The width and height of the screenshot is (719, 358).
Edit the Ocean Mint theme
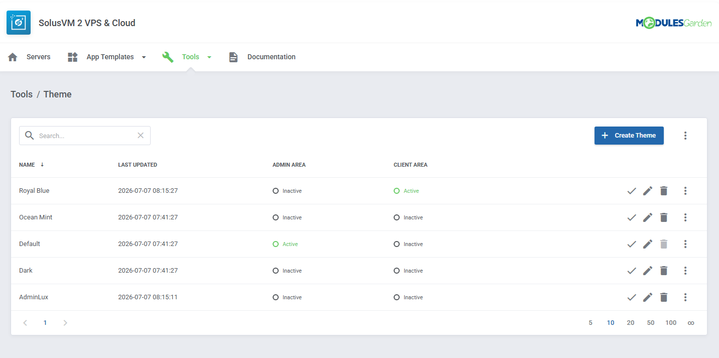[x=648, y=217]
